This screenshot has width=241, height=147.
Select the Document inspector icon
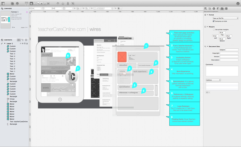(x=222, y=9)
